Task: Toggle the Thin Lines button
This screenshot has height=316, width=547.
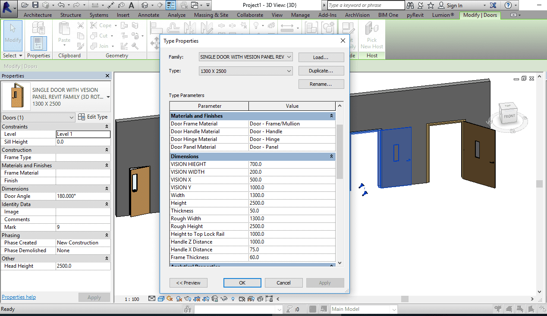Action: [x=171, y=5]
